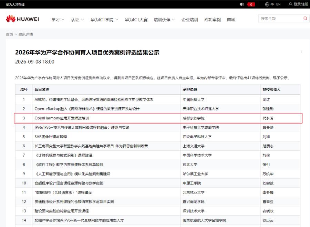This screenshot has height=227, width=310.
Task: Click the publish date 2026-09-08 18:00
Action: click(x=35, y=62)
